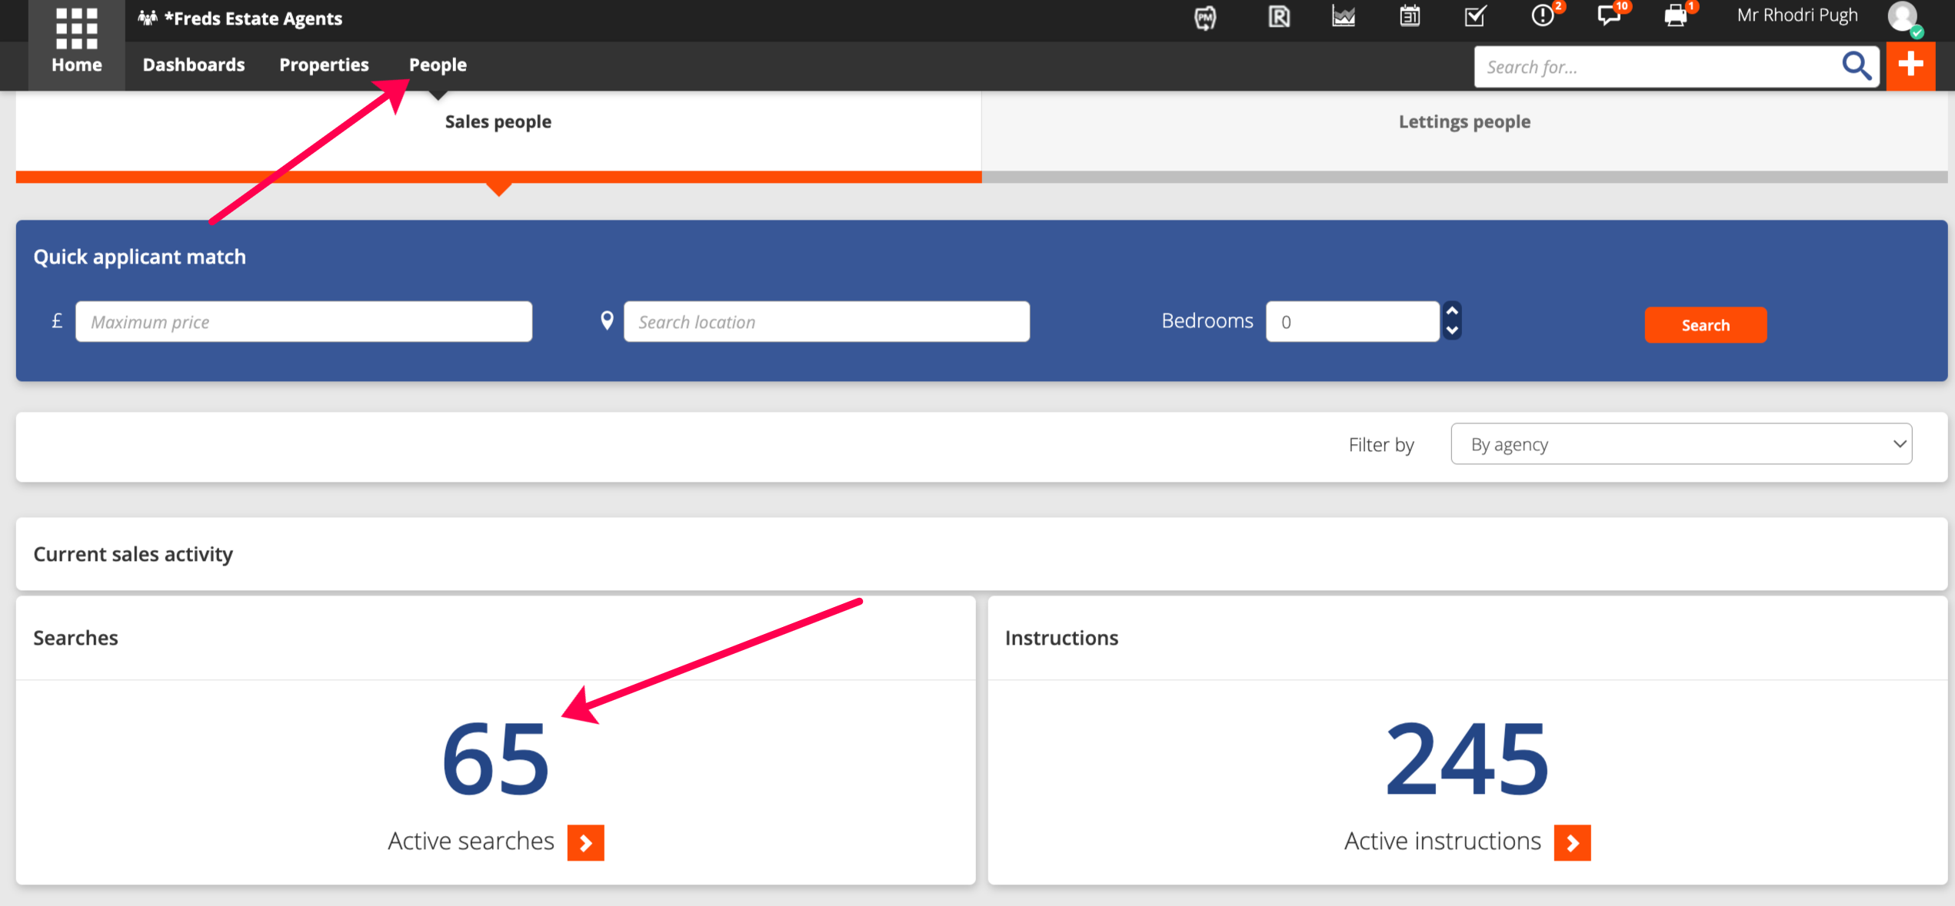Click the Active searches label

(x=471, y=841)
